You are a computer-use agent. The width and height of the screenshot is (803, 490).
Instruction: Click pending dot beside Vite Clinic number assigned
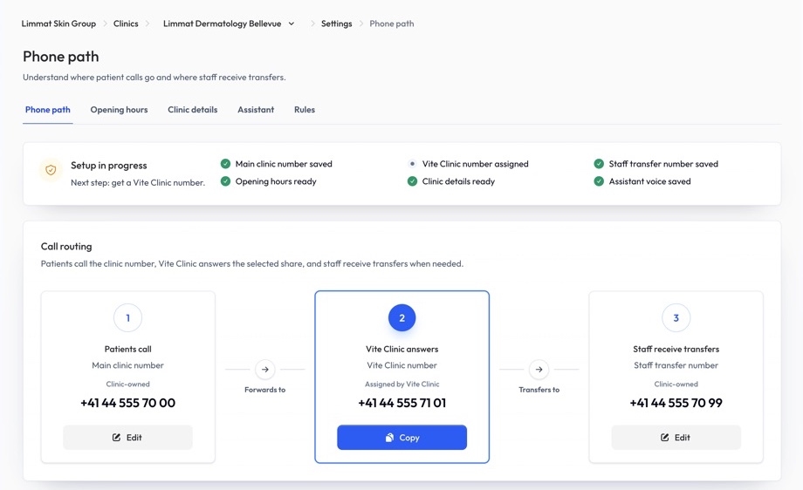click(x=412, y=164)
